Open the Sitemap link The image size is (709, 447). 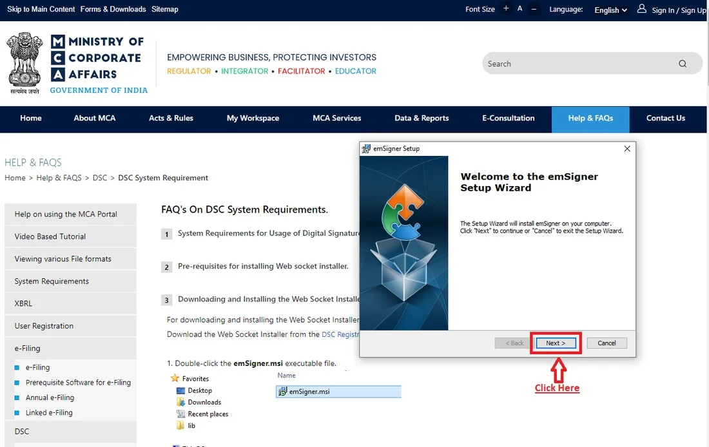tap(164, 9)
